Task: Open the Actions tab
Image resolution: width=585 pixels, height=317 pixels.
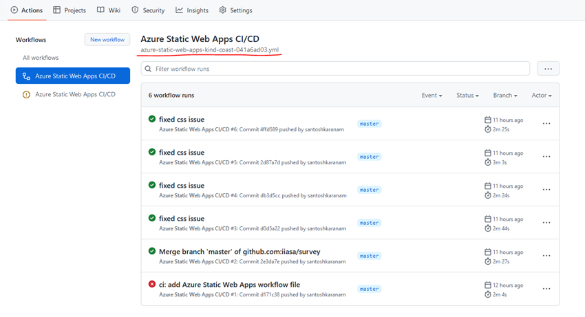Action: click(26, 10)
